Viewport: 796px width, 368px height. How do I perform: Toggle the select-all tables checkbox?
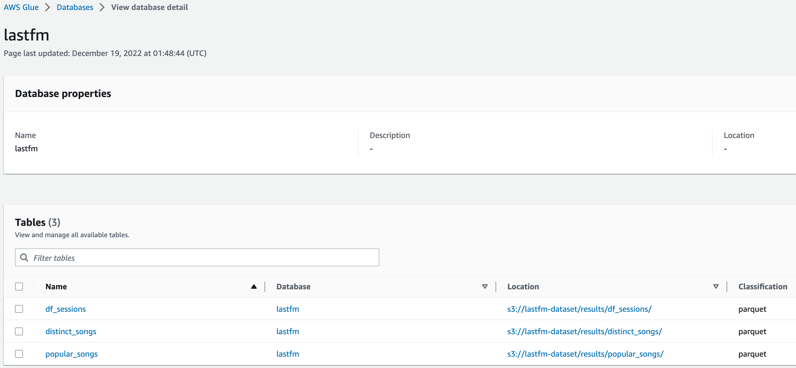19,286
